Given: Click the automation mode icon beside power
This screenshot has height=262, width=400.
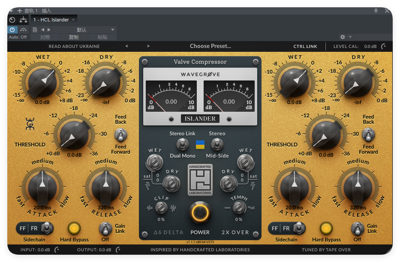Looking at the screenshot, I should [24, 30].
